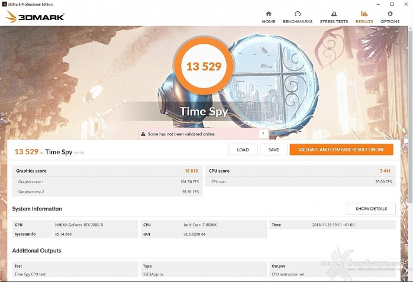
Task: Click the 3DMark app icon in title bar
Action: click(x=4, y=4)
